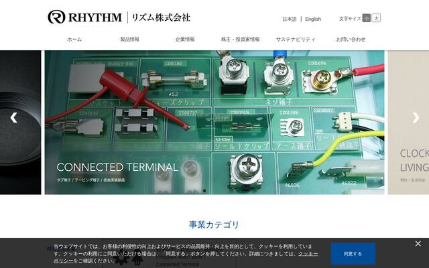Select the carousel pagination dot
The height and width of the screenshot is (268, 429).
(204, 190)
